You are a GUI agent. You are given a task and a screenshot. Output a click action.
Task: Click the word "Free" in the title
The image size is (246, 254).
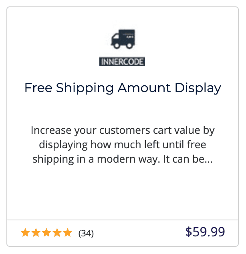click(38, 88)
